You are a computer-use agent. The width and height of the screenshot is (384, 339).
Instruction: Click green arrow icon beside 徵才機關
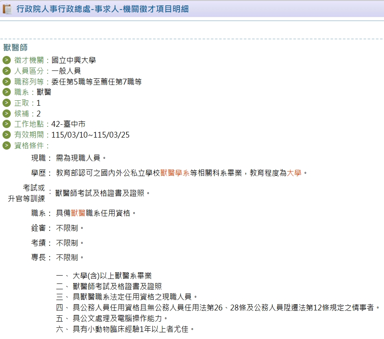pyautogui.click(x=7, y=60)
